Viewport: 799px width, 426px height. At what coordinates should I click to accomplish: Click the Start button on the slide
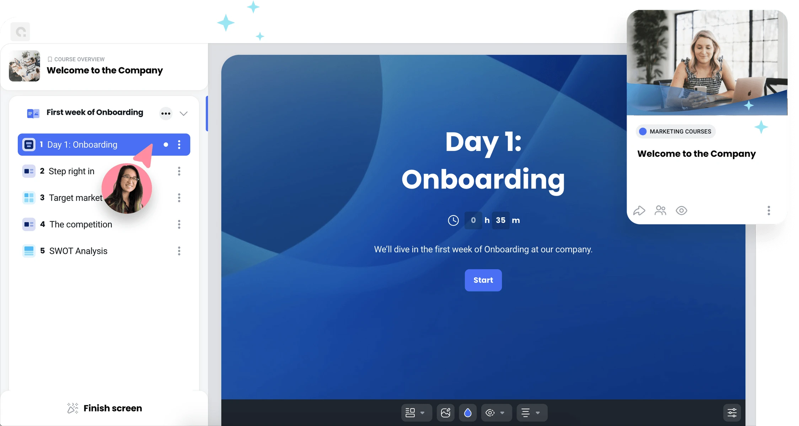pyautogui.click(x=483, y=280)
